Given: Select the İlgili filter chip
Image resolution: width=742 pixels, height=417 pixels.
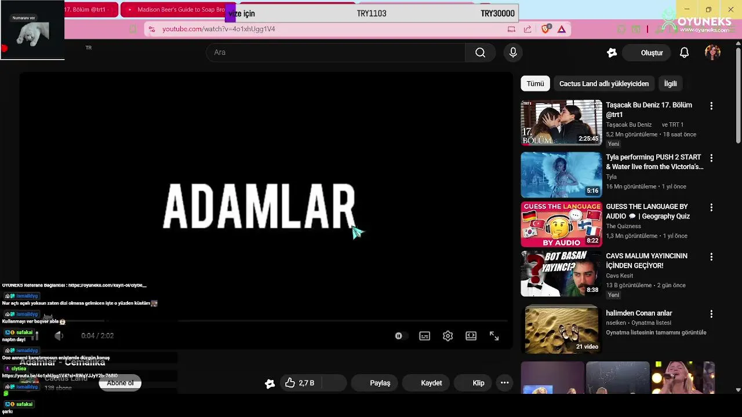Looking at the screenshot, I should coord(670,84).
